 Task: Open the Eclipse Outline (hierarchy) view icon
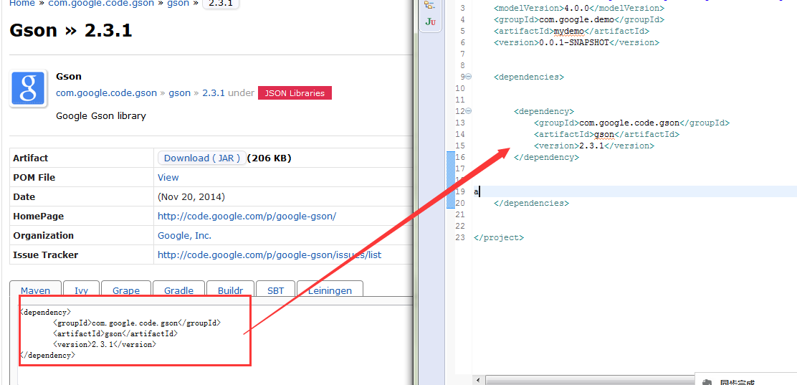click(430, 4)
